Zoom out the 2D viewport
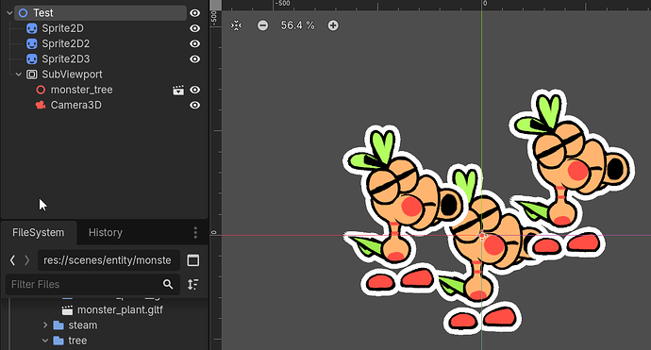 point(263,25)
